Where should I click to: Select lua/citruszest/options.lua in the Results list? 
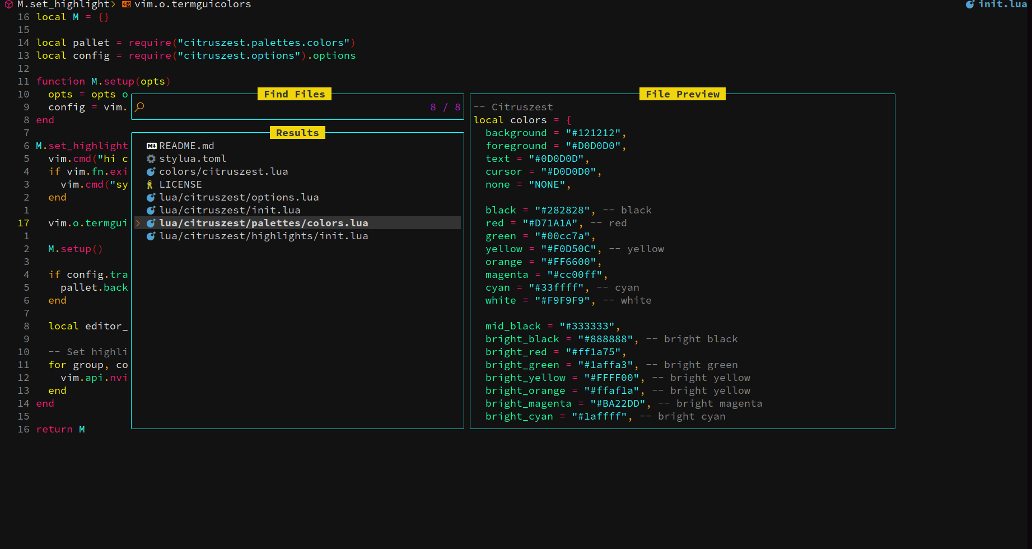[x=239, y=197]
